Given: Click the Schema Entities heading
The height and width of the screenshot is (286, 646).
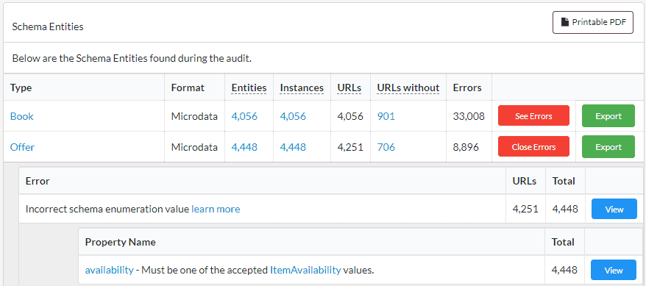Looking at the screenshot, I should 48,26.
